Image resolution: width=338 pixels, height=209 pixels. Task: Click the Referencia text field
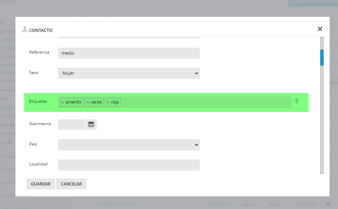tap(129, 53)
